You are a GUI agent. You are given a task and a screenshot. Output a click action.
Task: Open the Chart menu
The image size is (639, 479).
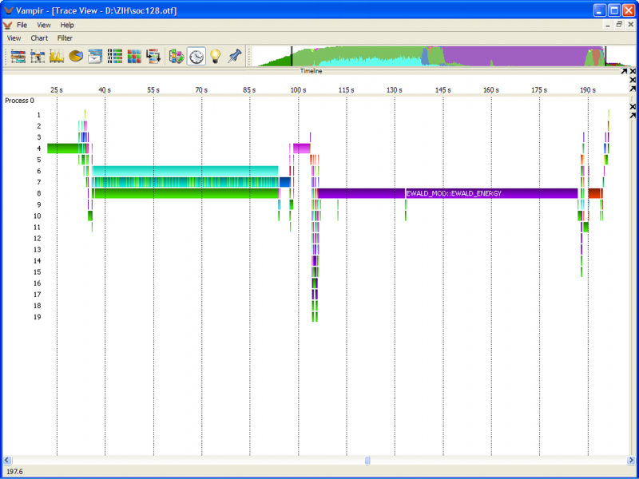pyautogui.click(x=39, y=38)
